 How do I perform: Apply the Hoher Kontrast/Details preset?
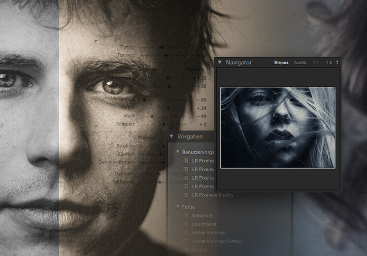point(217,241)
